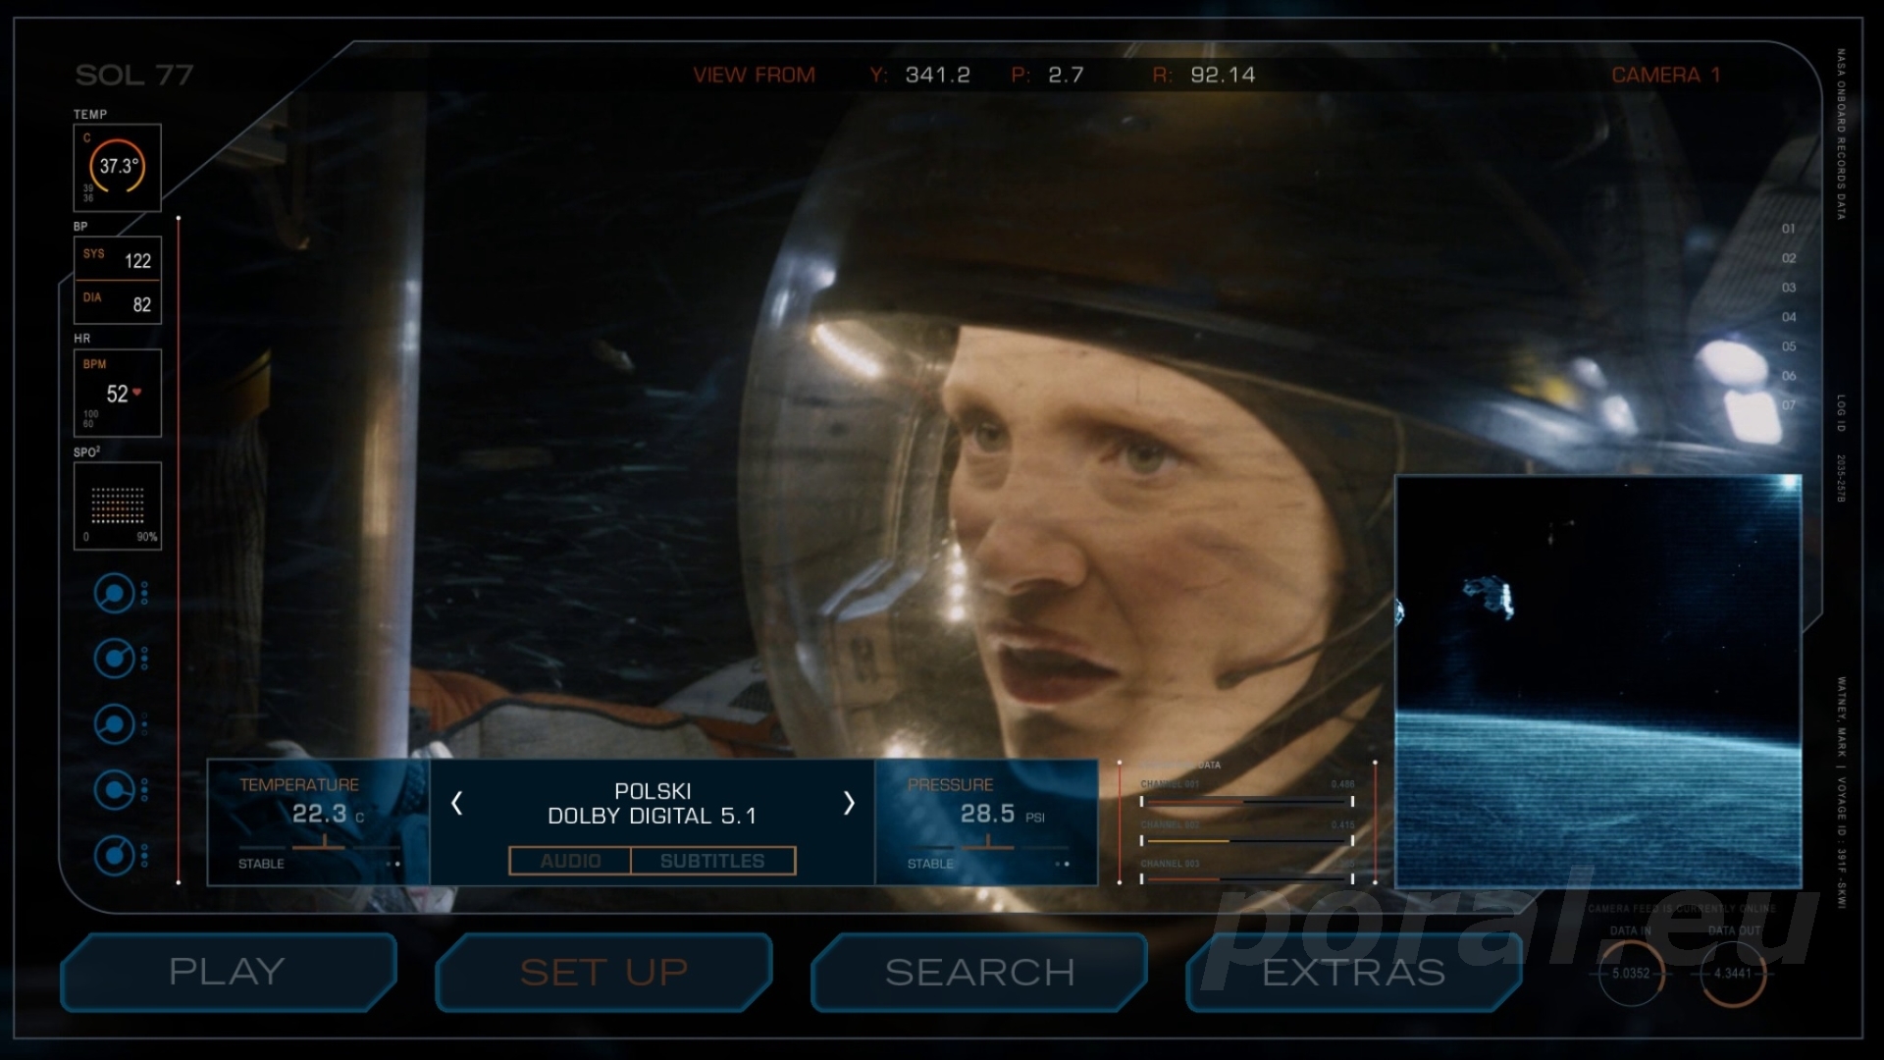Select log entry 07 on the right

pos(1789,405)
